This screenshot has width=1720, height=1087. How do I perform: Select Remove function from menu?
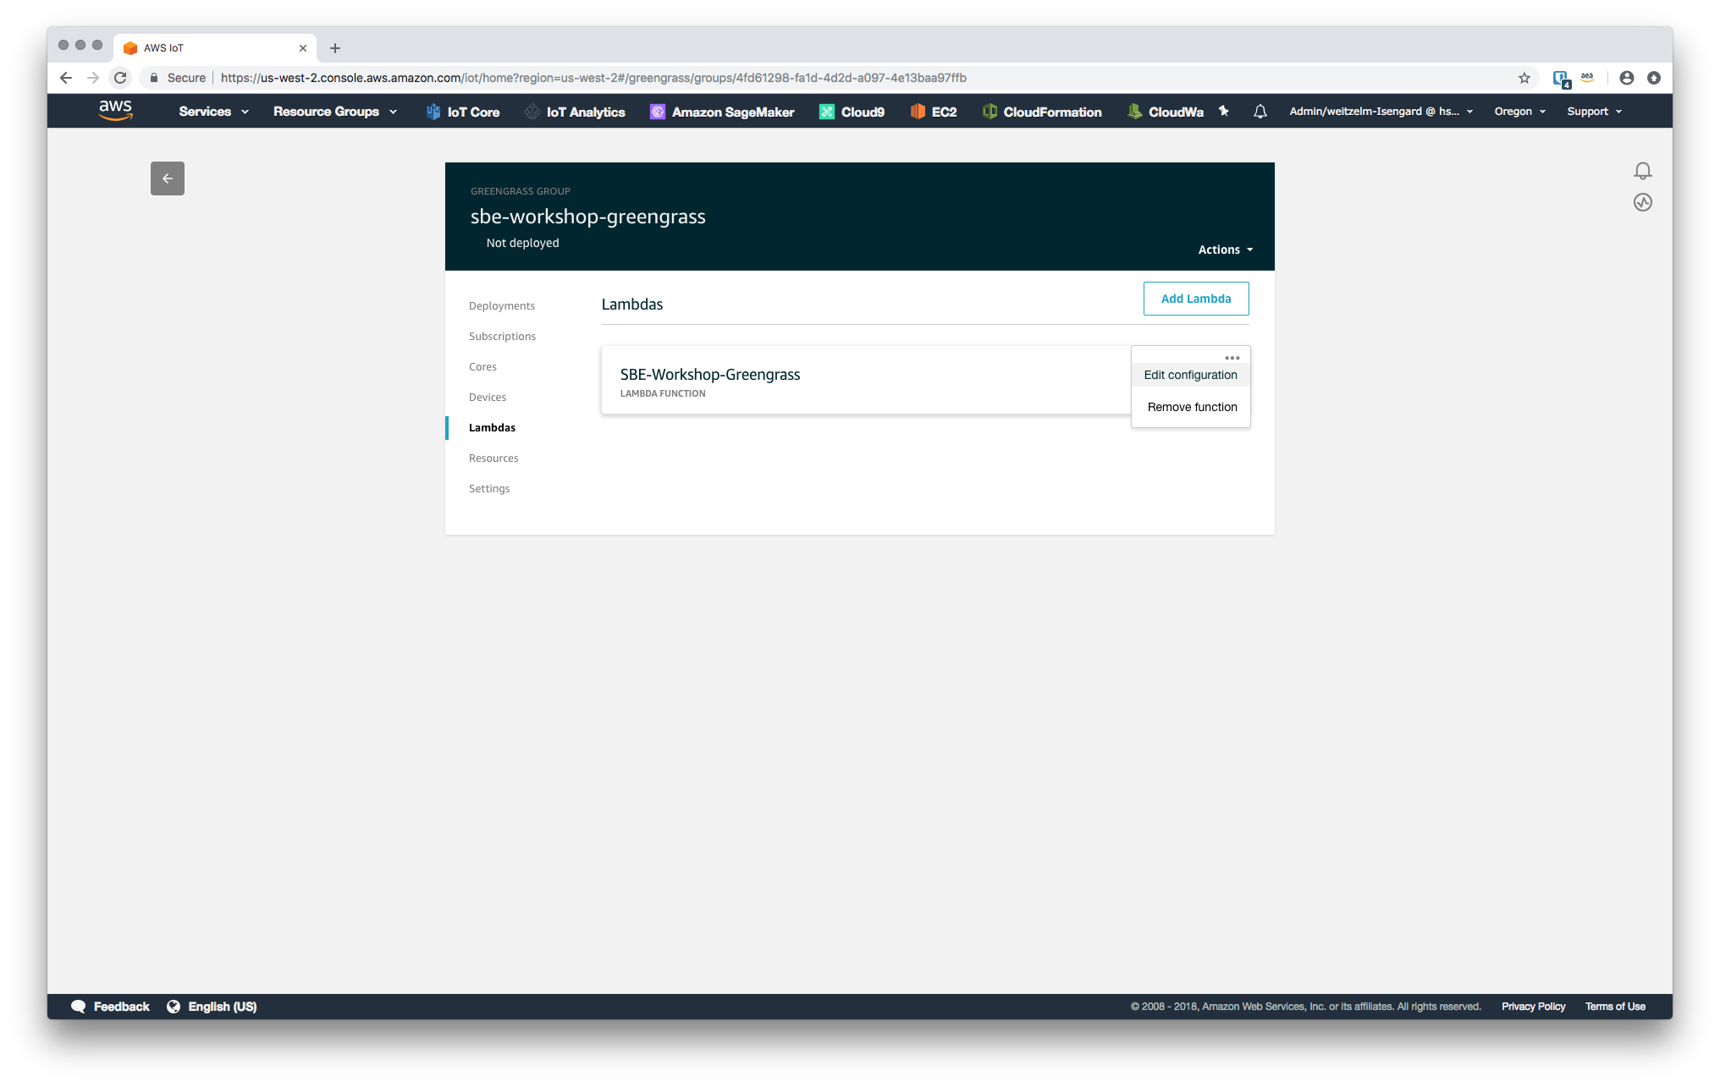(x=1192, y=407)
